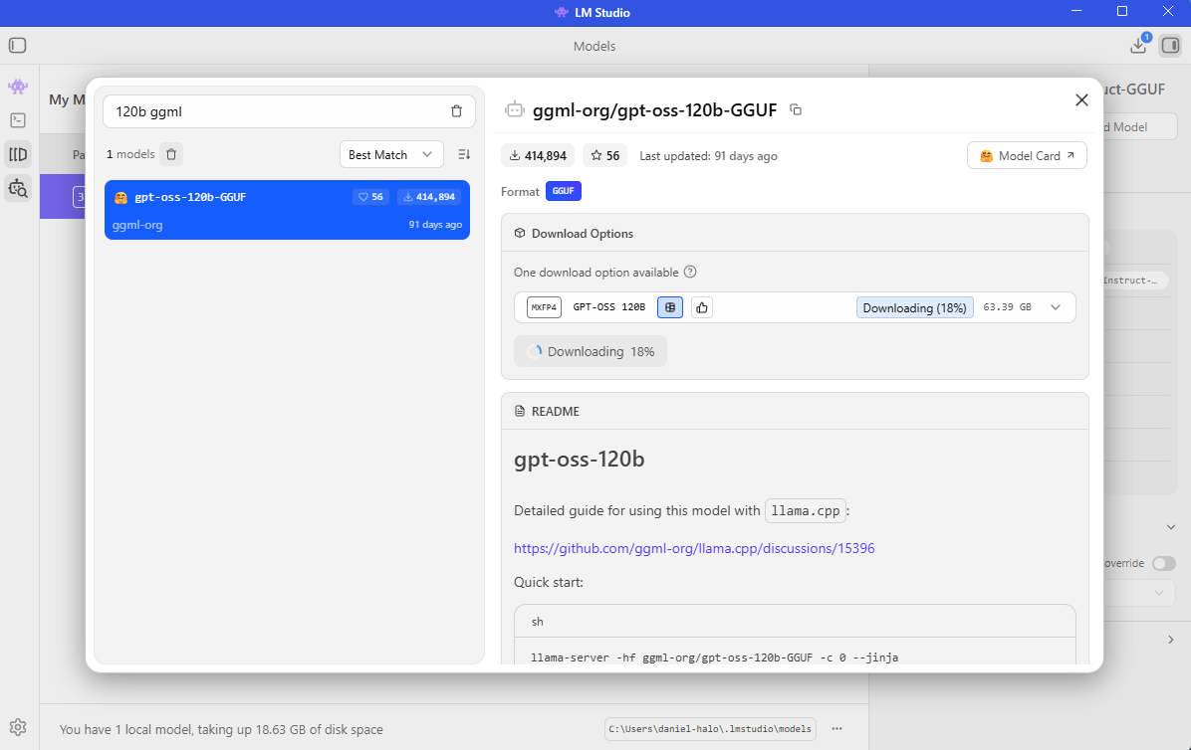This screenshot has height=750, width=1191.
Task: Copy the ggml-org/gpt-oss-120b-GGUF model name
Action: [x=796, y=109]
